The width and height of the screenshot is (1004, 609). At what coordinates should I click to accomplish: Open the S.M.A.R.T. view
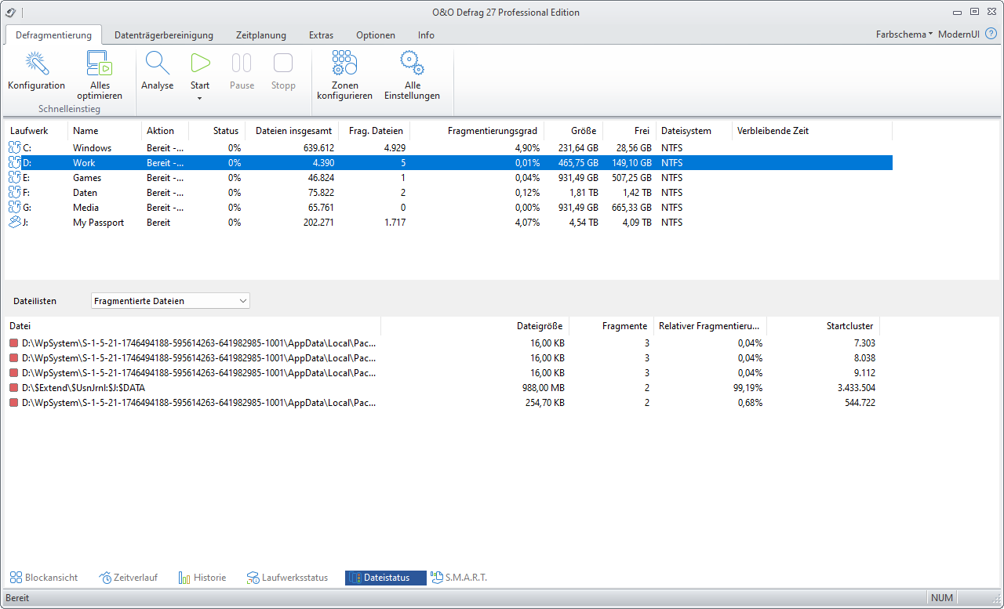click(460, 578)
